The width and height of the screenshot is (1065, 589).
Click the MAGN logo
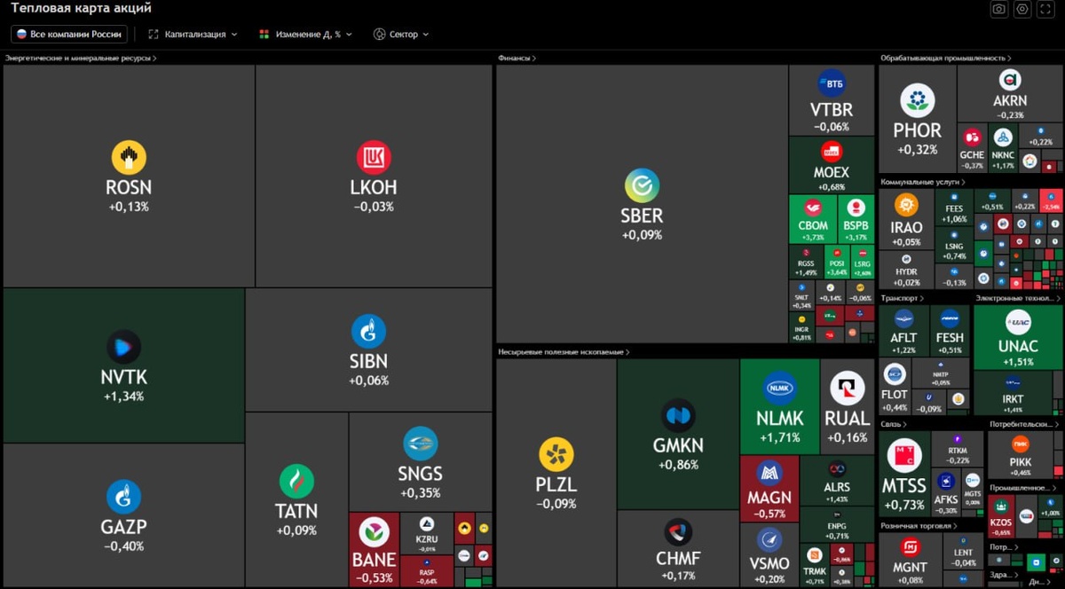[769, 473]
